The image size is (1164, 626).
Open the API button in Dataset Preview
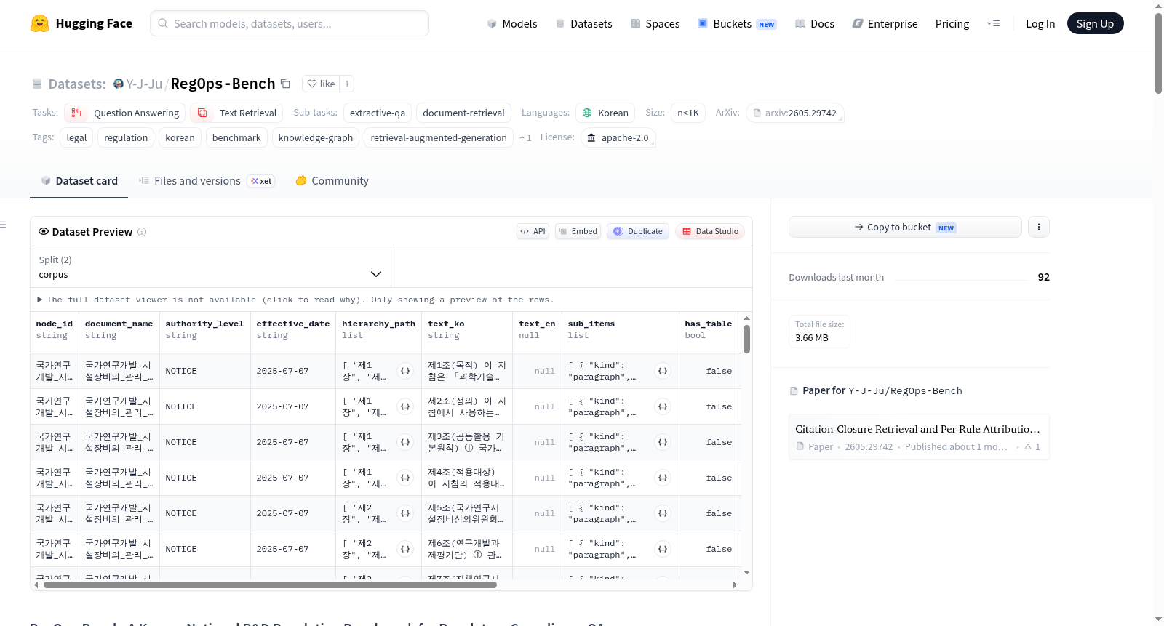point(533,231)
